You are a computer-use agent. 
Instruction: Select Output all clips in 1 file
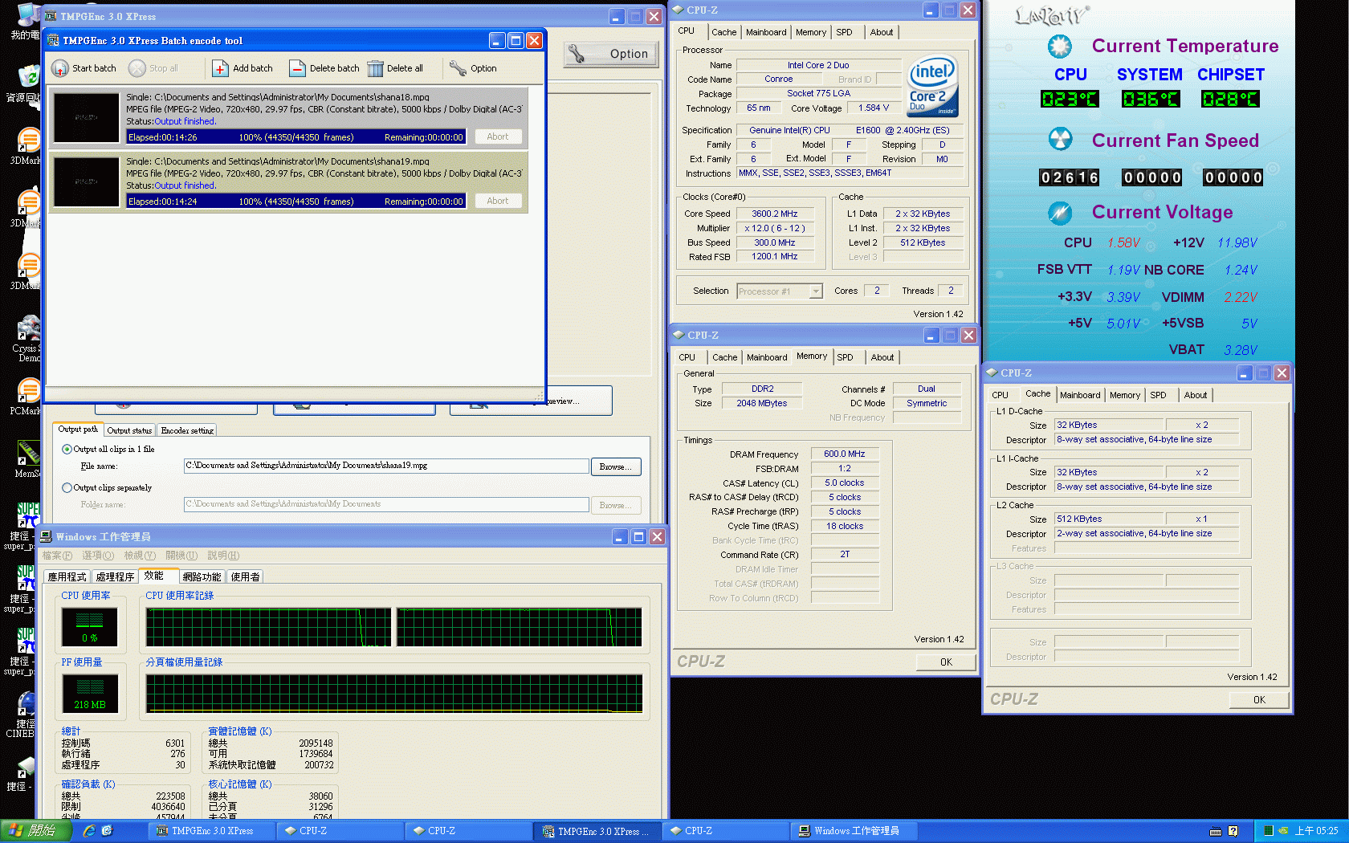coord(67,449)
